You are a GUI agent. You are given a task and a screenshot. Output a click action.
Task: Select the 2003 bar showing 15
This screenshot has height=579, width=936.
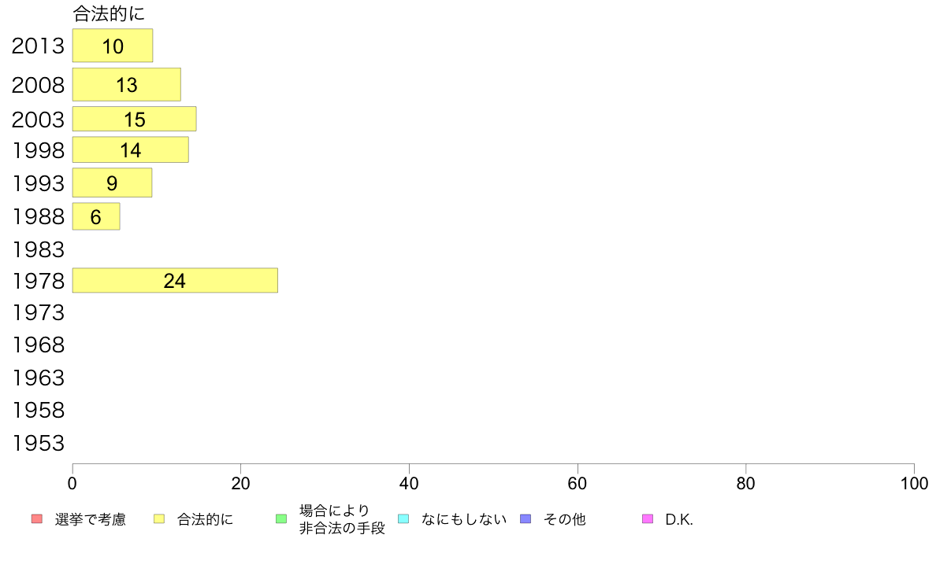[134, 120]
